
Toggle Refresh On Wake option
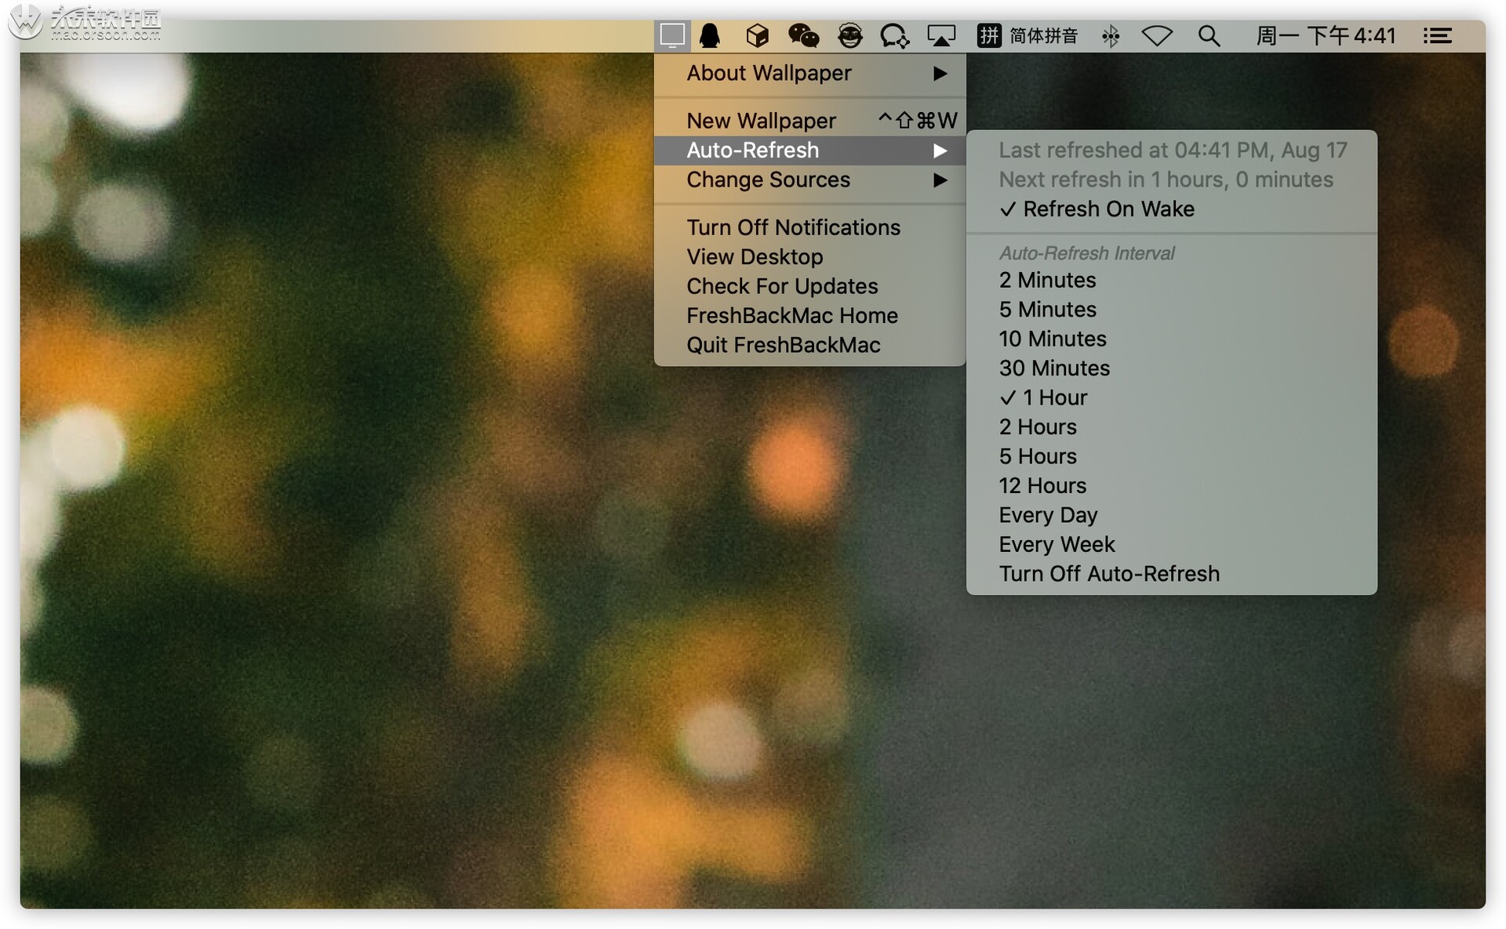(x=1108, y=209)
